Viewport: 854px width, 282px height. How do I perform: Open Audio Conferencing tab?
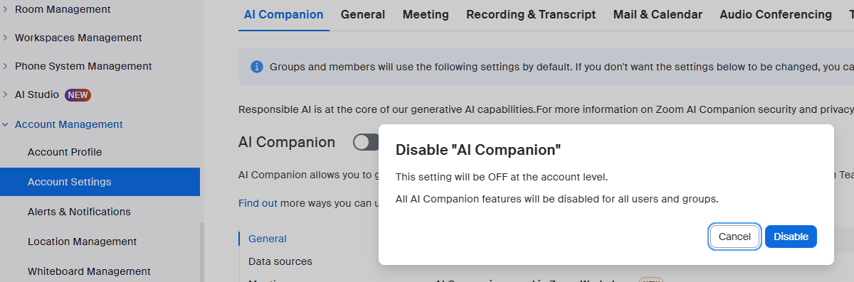pyautogui.click(x=776, y=14)
